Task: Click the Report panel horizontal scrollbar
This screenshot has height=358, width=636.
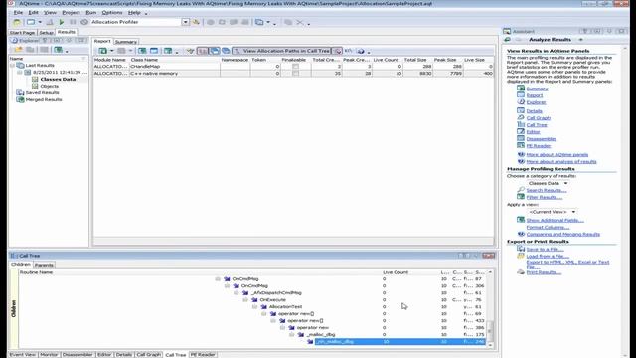Action: [x=293, y=242]
